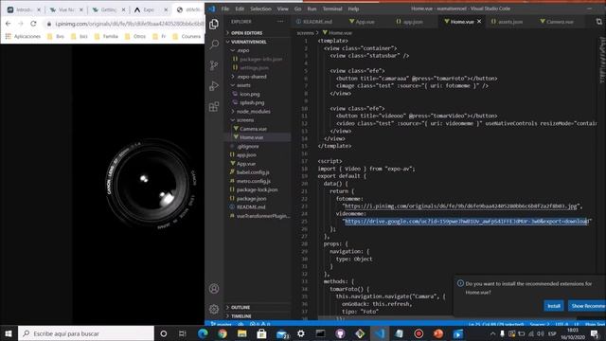Collapse the .expo folder
Image resolution: width=606 pixels, height=341 pixels.
click(x=243, y=50)
